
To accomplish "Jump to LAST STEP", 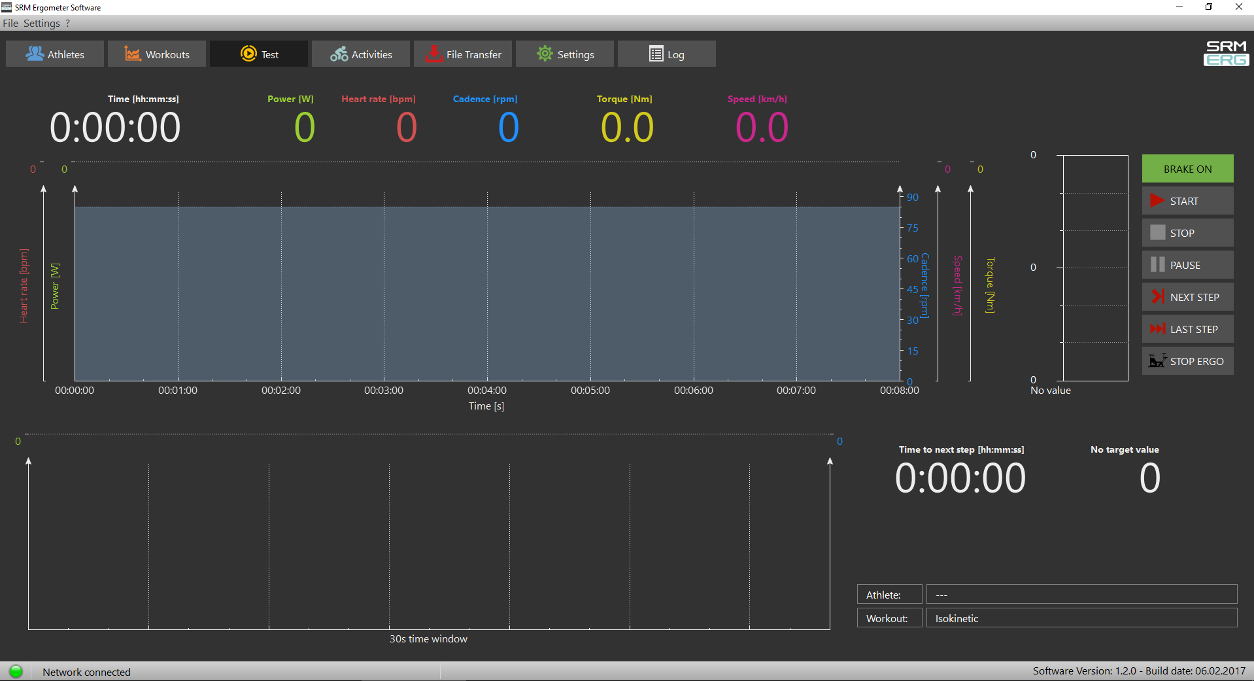I will tap(1187, 329).
